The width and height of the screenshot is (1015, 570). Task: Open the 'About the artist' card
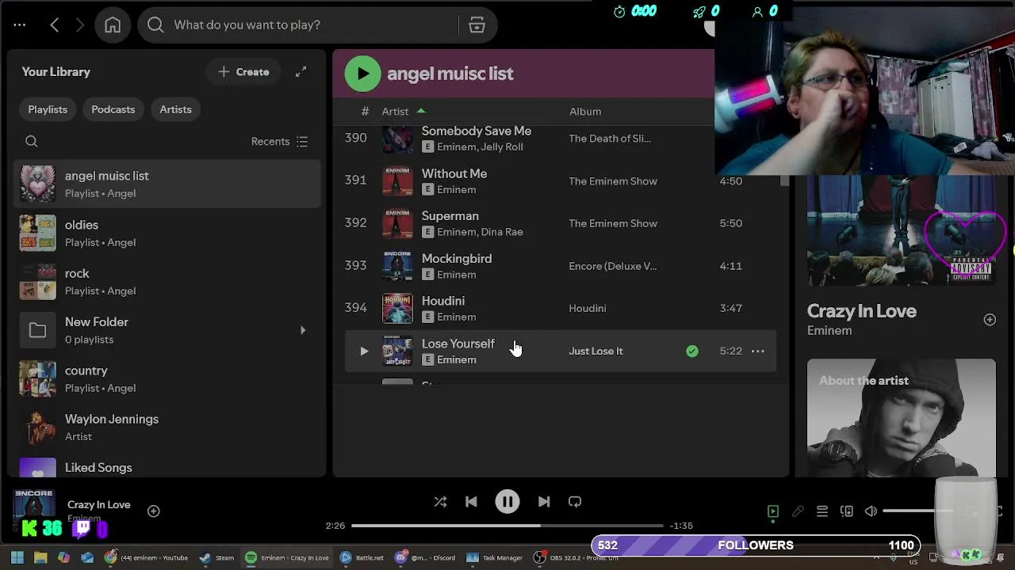[902, 417]
